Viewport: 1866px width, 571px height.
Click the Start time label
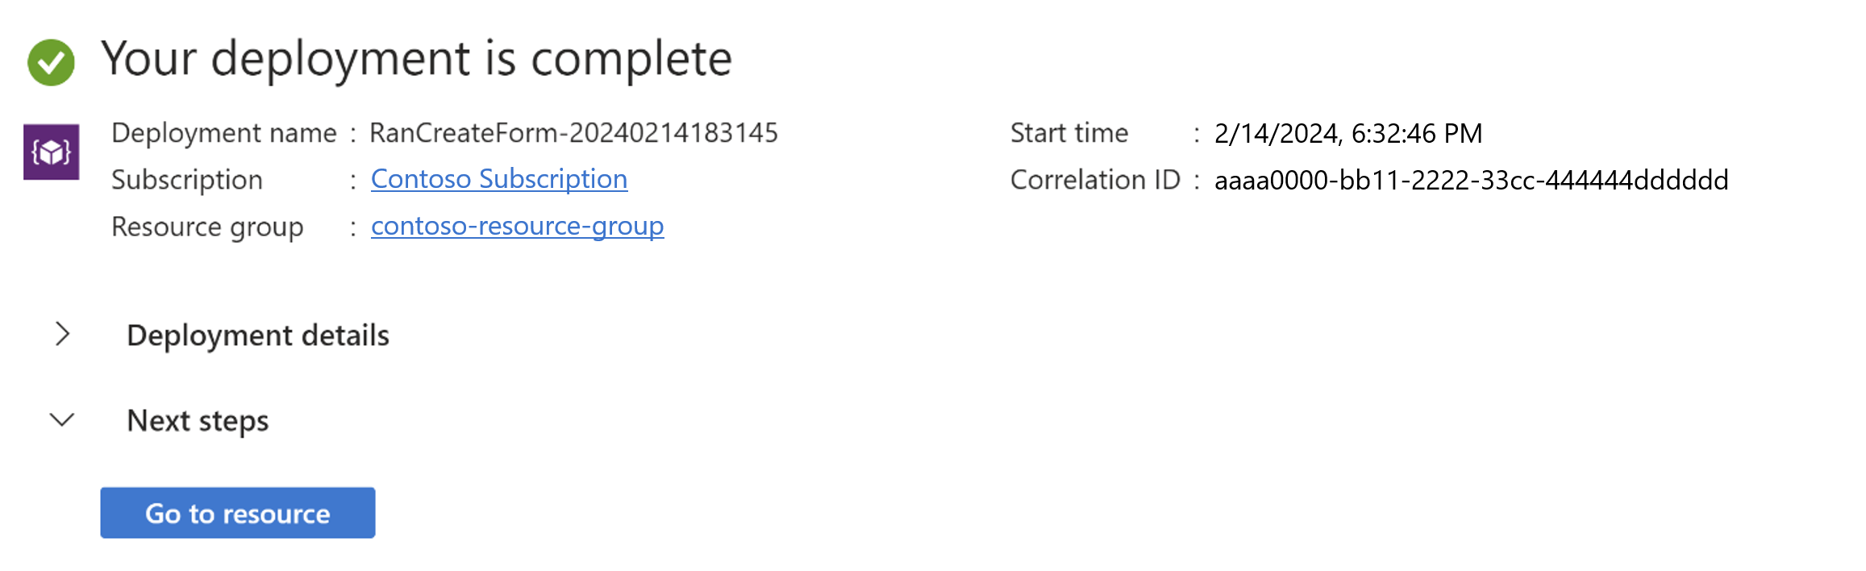click(1070, 132)
